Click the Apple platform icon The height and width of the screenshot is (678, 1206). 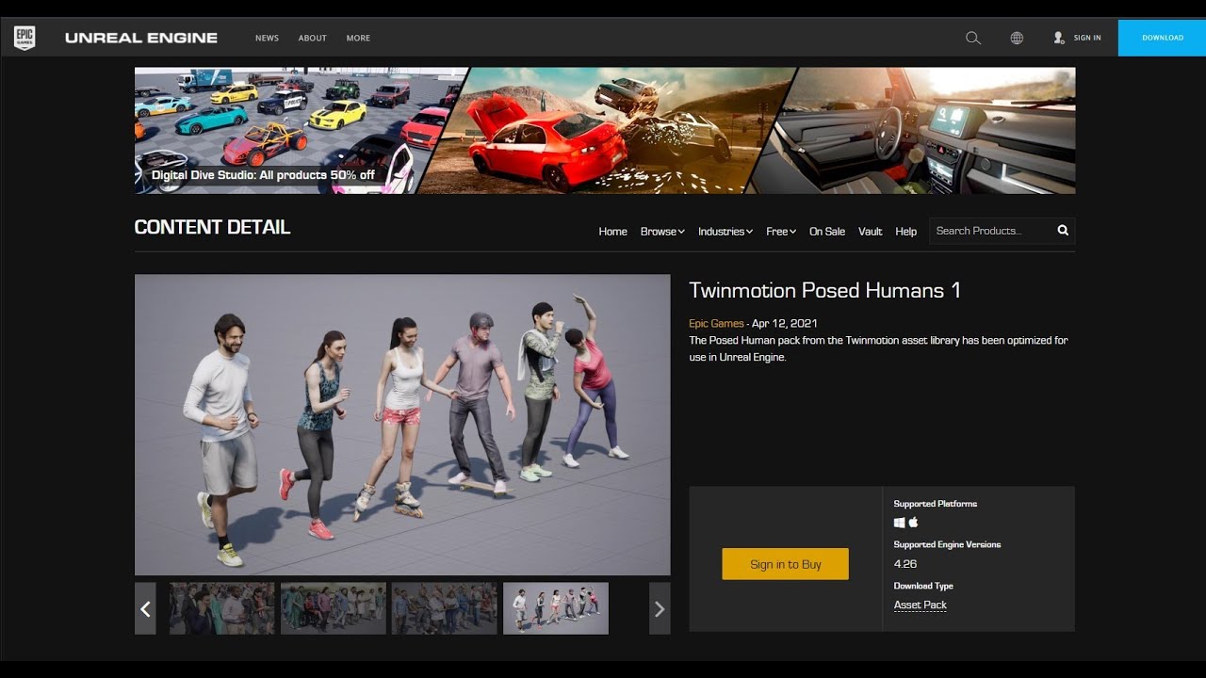913,523
